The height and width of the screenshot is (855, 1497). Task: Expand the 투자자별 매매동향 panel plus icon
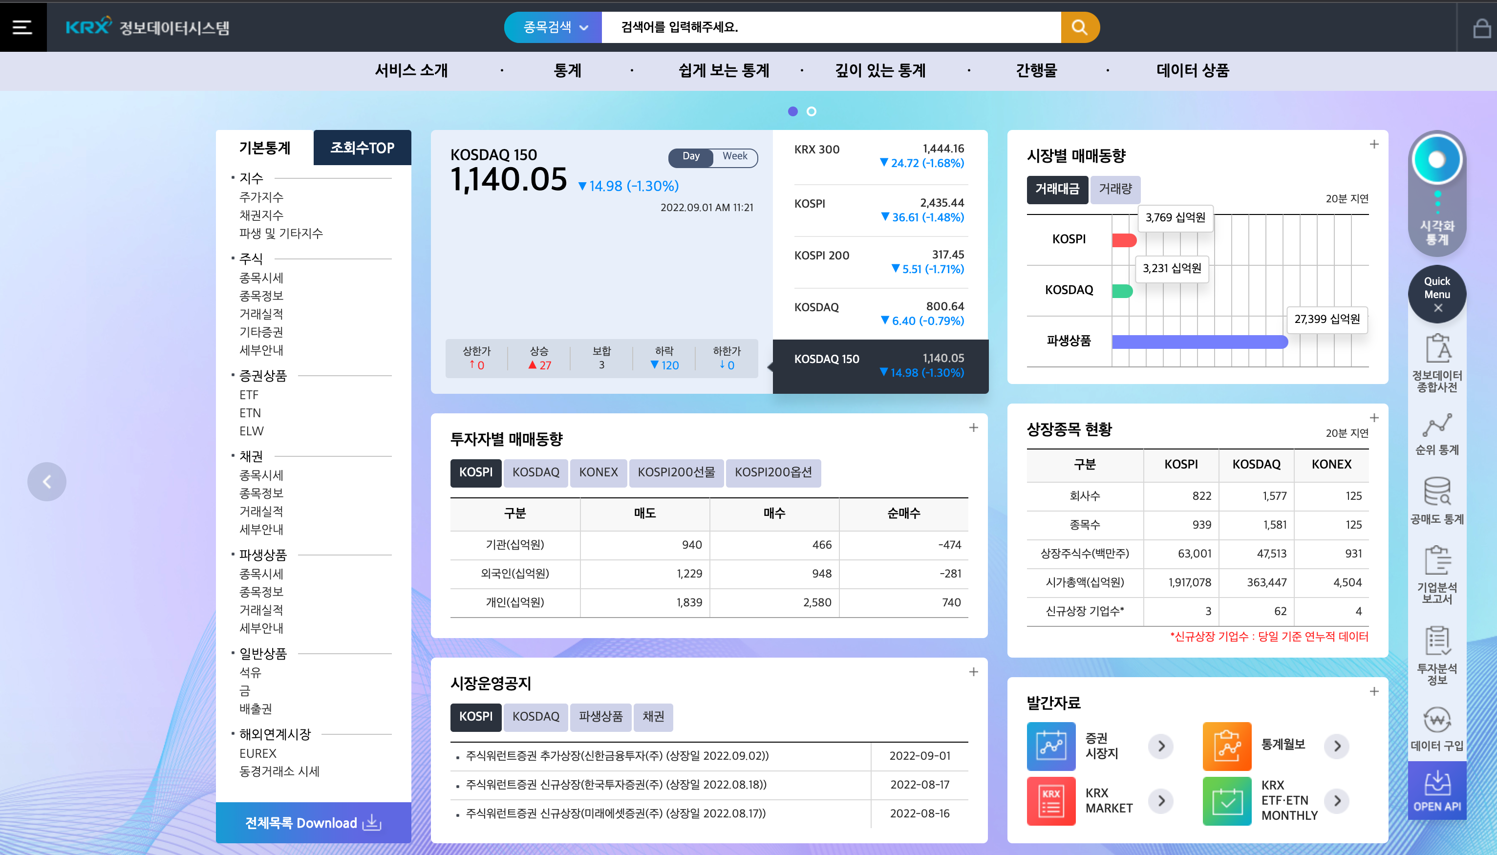pos(973,428)
